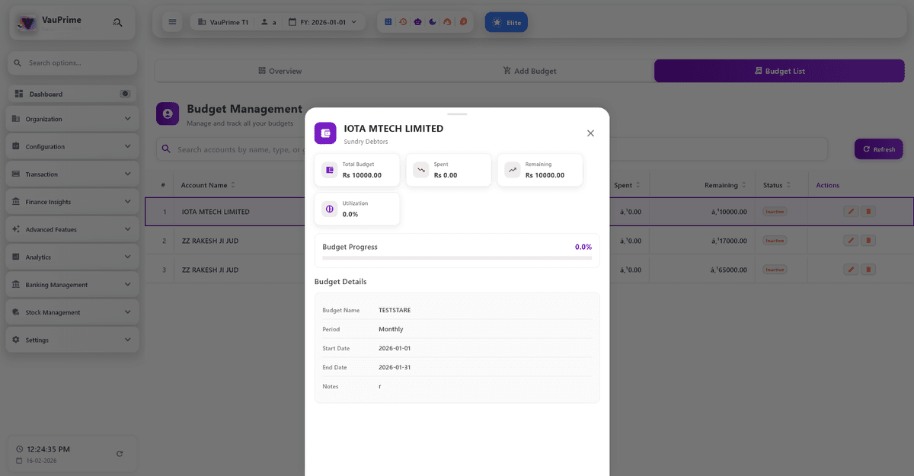Close the IOTA MTECH LIMITED budget dialog
Screen dimensions: 914x476
click(590, 133)
